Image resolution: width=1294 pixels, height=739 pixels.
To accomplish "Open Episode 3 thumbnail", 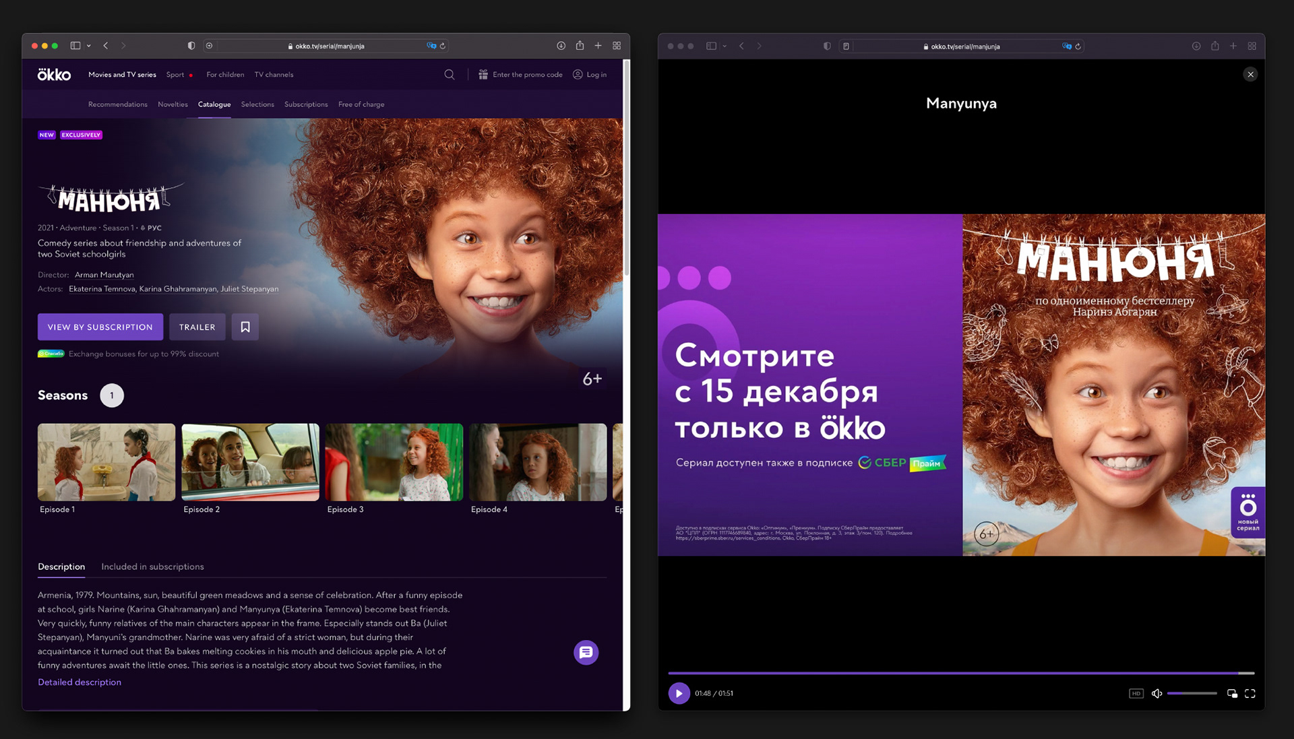I will pyautogui.click(x=394, y=462).
